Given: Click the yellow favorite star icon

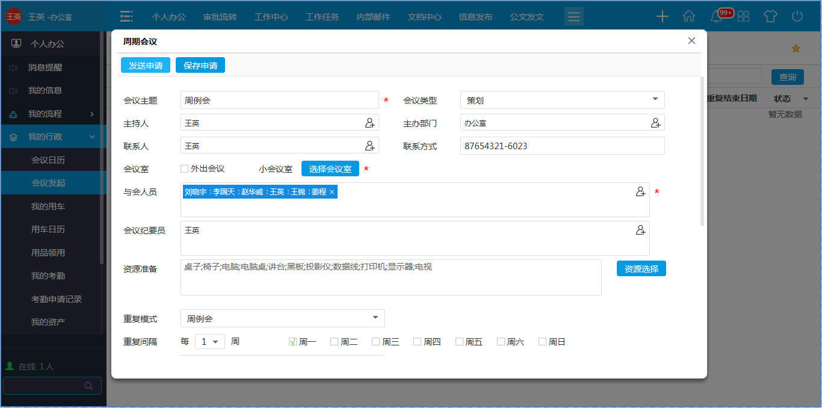Looking at the screenshot, I should [x=796, y=48].
